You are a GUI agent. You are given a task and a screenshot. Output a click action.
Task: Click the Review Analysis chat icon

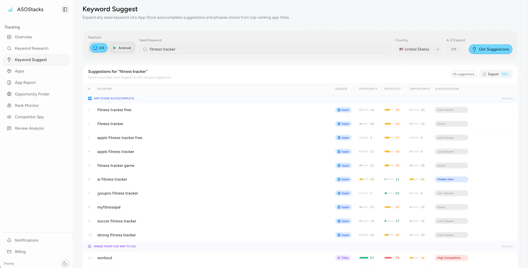tap(9, 128)
